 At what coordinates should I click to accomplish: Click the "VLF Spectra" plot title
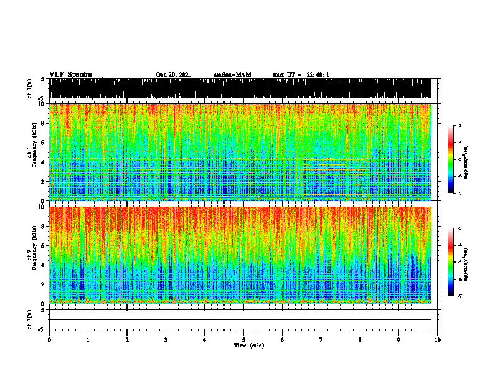click(70, 75)
